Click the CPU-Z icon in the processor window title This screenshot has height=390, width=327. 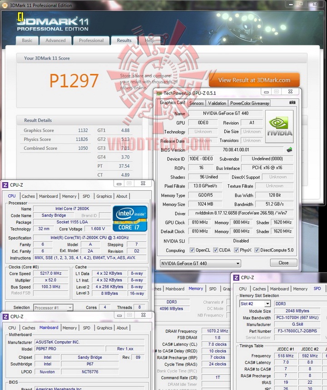(x=5, y=185)
